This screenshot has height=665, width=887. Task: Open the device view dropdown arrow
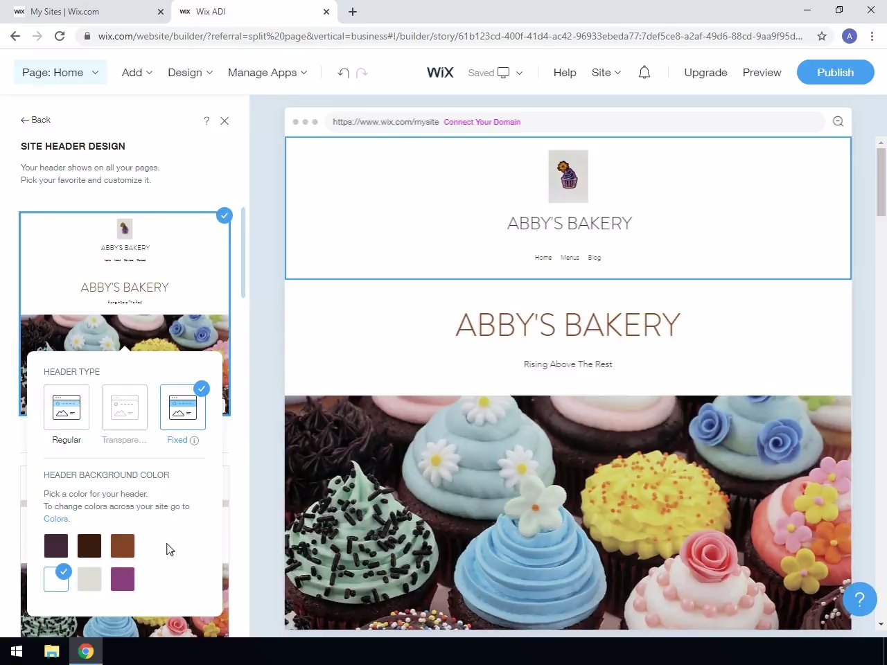[x=519, y=73]
